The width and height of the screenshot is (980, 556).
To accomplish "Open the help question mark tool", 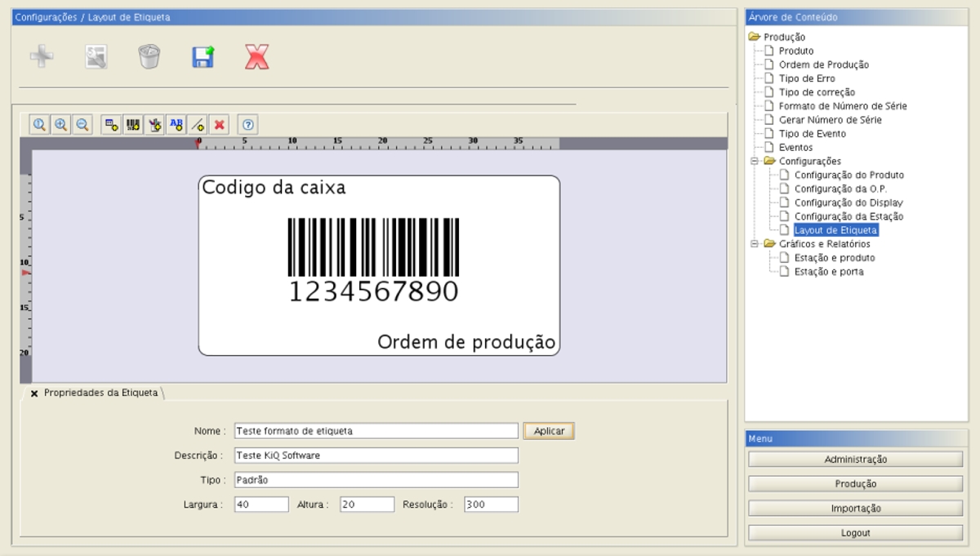I will point(248,125).
